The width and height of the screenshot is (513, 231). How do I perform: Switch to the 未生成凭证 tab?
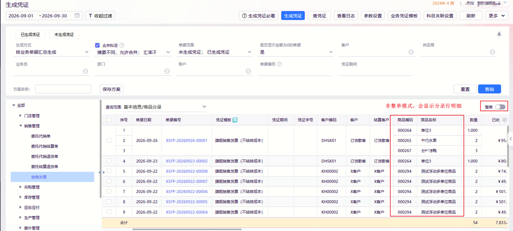[64, 34]
